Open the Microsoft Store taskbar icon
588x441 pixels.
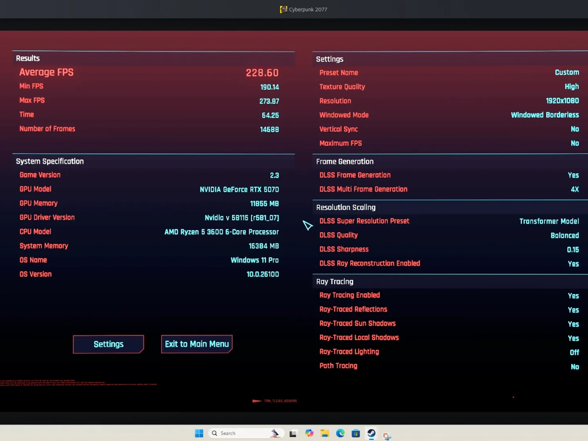(356, 433)
